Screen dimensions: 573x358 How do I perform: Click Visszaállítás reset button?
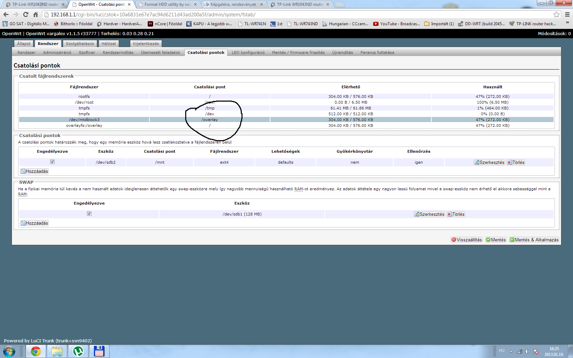pyautogui.click(x=467, y=240)
